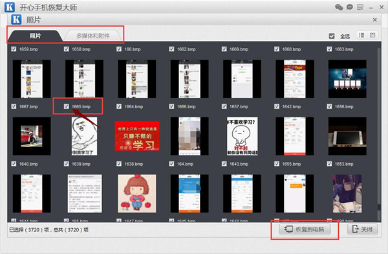Uncheck the 1659.bmp checkbox

tap(14, 49)
